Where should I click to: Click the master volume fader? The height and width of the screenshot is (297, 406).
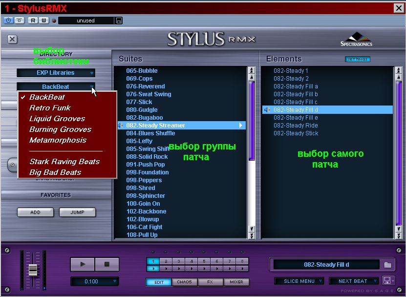pos(33,270)
